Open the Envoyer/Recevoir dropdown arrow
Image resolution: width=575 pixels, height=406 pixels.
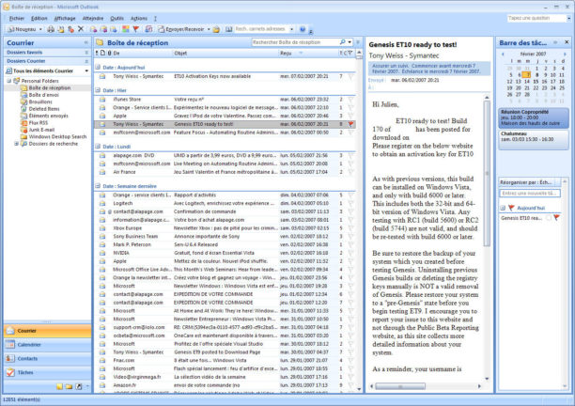209,29
